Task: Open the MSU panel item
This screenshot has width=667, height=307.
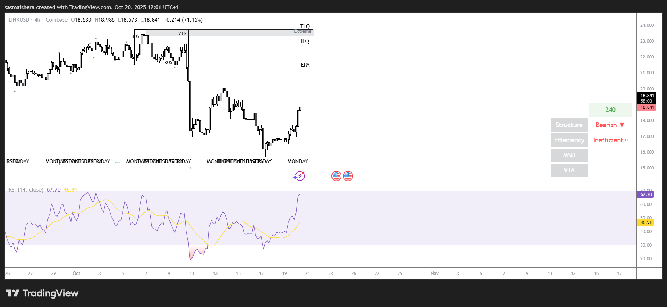Action: click(569, 155)
